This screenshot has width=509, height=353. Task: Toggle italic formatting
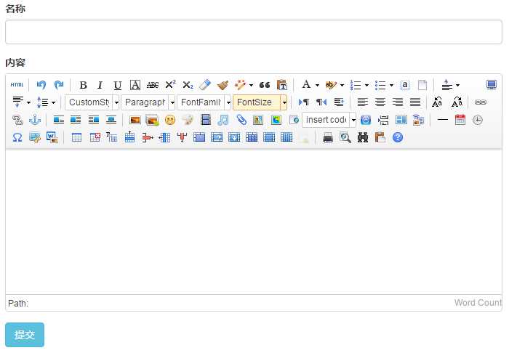click(100, 85)
